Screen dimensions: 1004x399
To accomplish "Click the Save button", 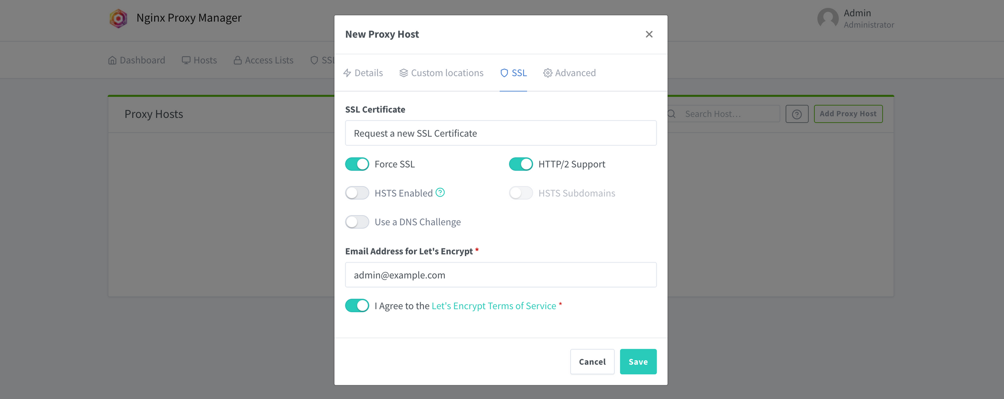I will (638, 361).
